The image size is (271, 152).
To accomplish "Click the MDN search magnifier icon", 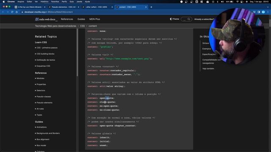I will [x=189, y=19].
